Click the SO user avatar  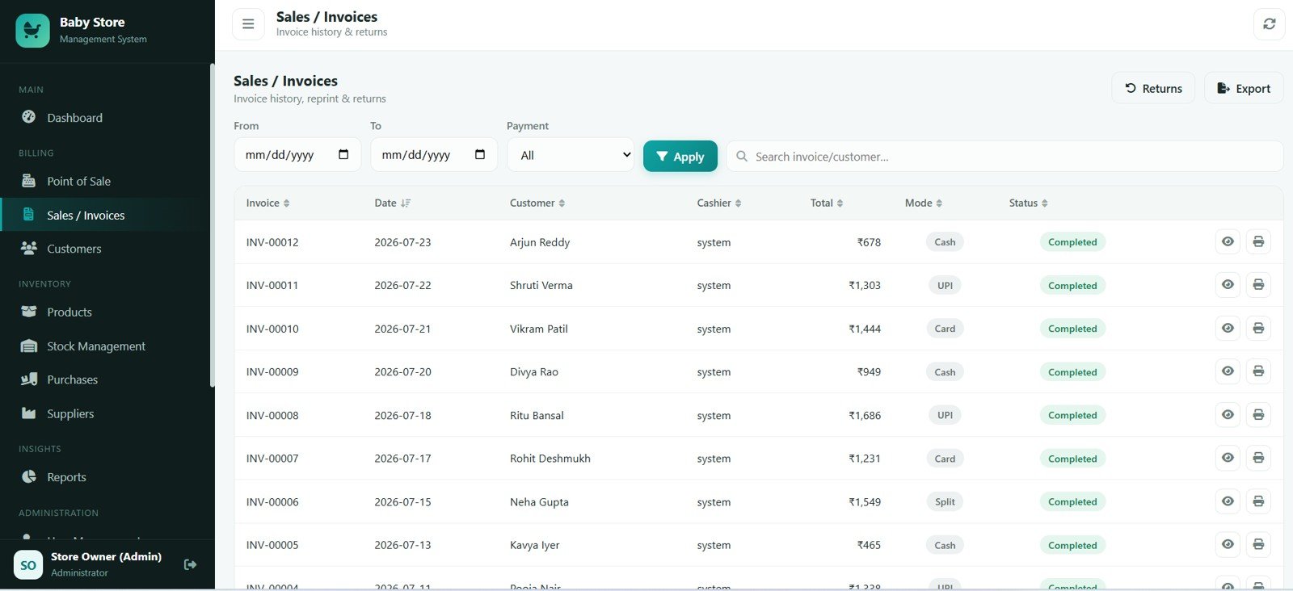pyautogui.click(x=28, y=565)
